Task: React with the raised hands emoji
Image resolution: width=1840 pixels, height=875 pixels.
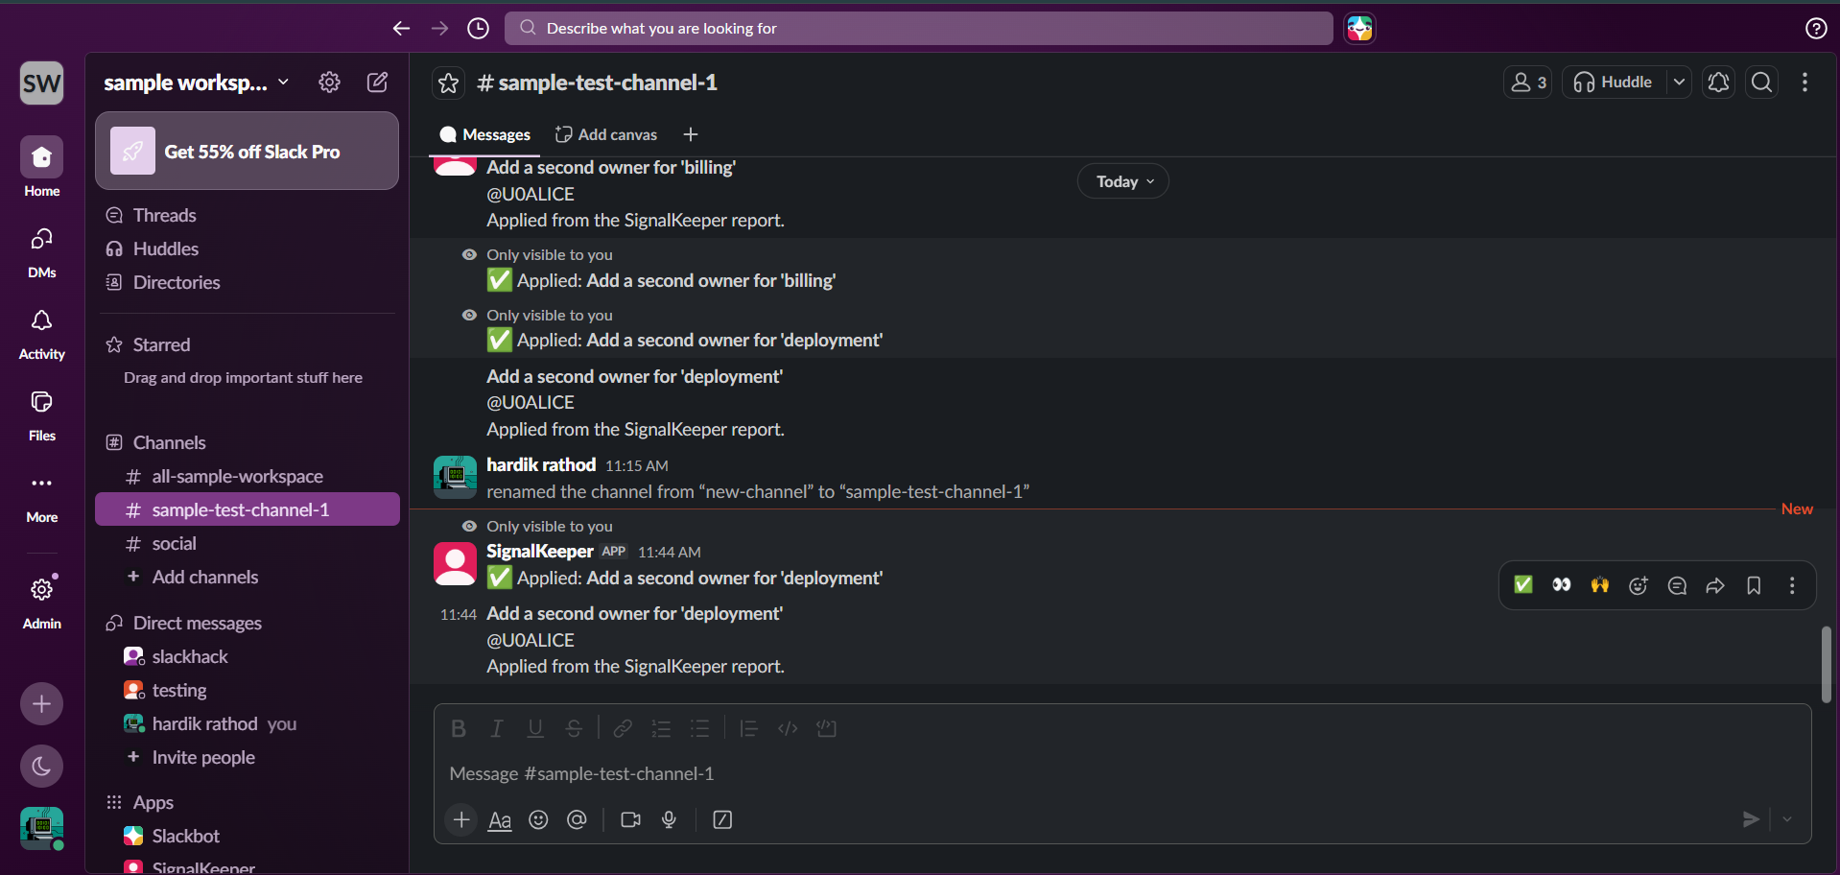Action: (1600, 585)
